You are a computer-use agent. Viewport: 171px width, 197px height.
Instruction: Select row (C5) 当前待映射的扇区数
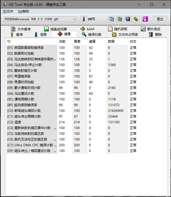(x=74, y=134)
